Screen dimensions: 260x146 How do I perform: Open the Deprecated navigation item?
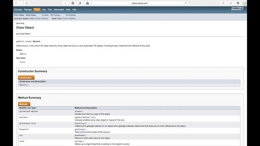[x=58, y=10]
